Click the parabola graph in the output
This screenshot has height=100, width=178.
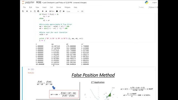point(101,93)
